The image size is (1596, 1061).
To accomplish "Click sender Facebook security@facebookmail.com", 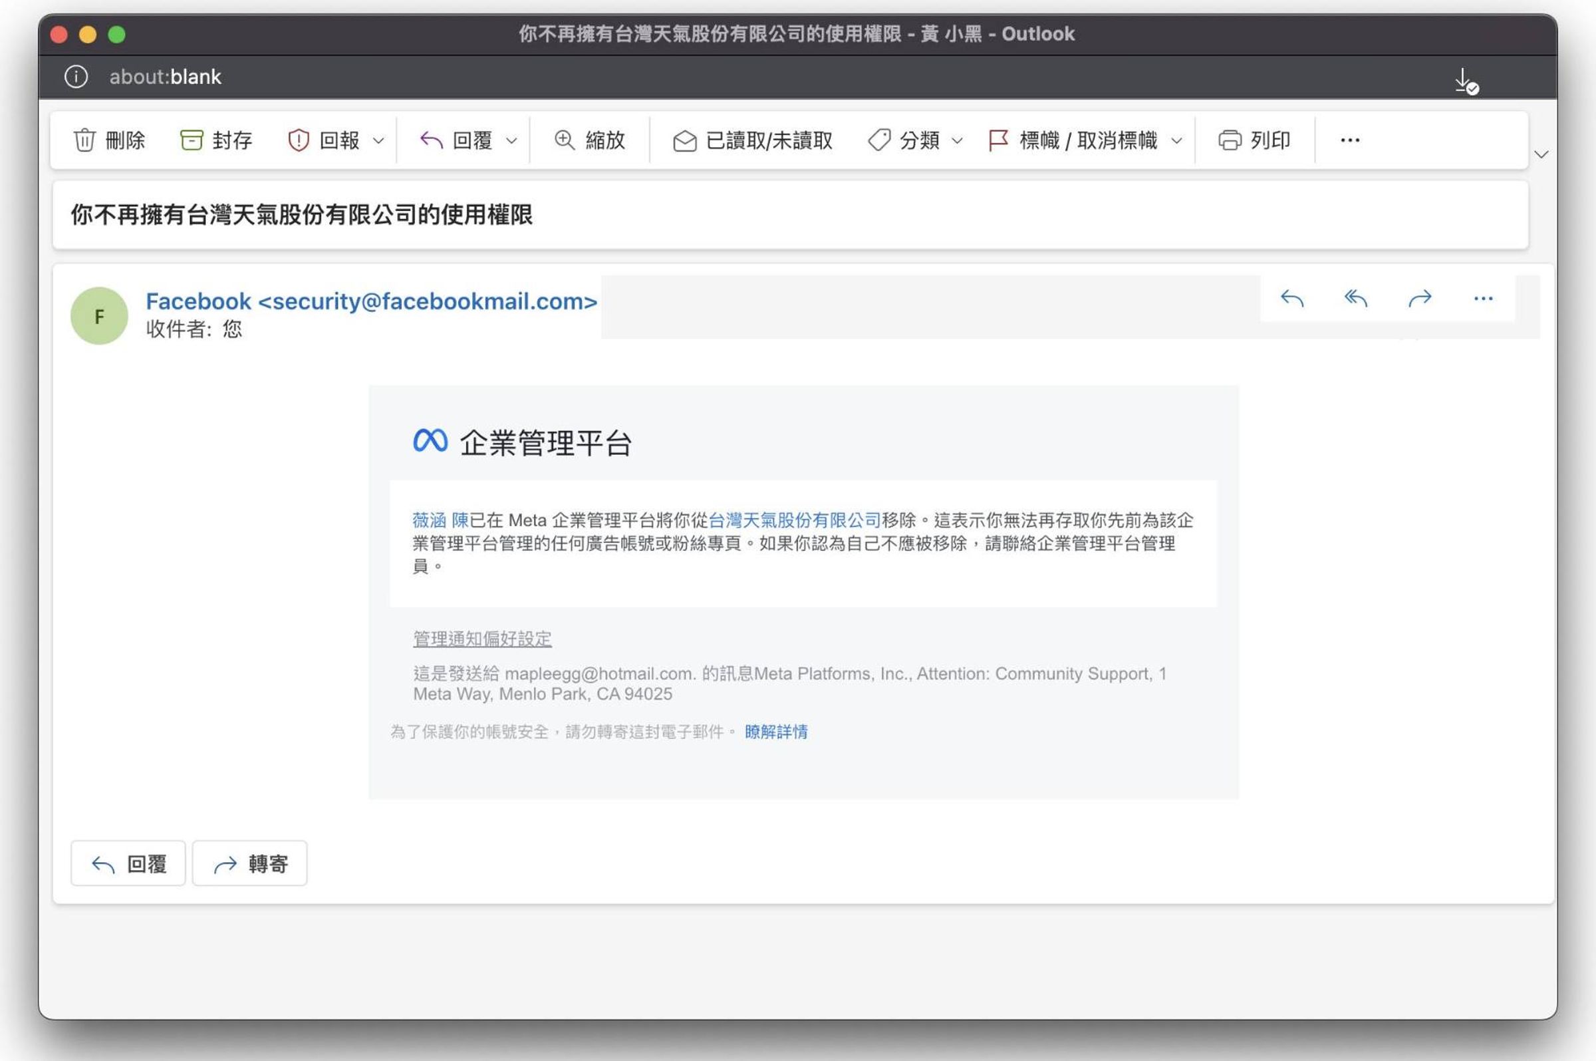I will [x=371, y=301].
